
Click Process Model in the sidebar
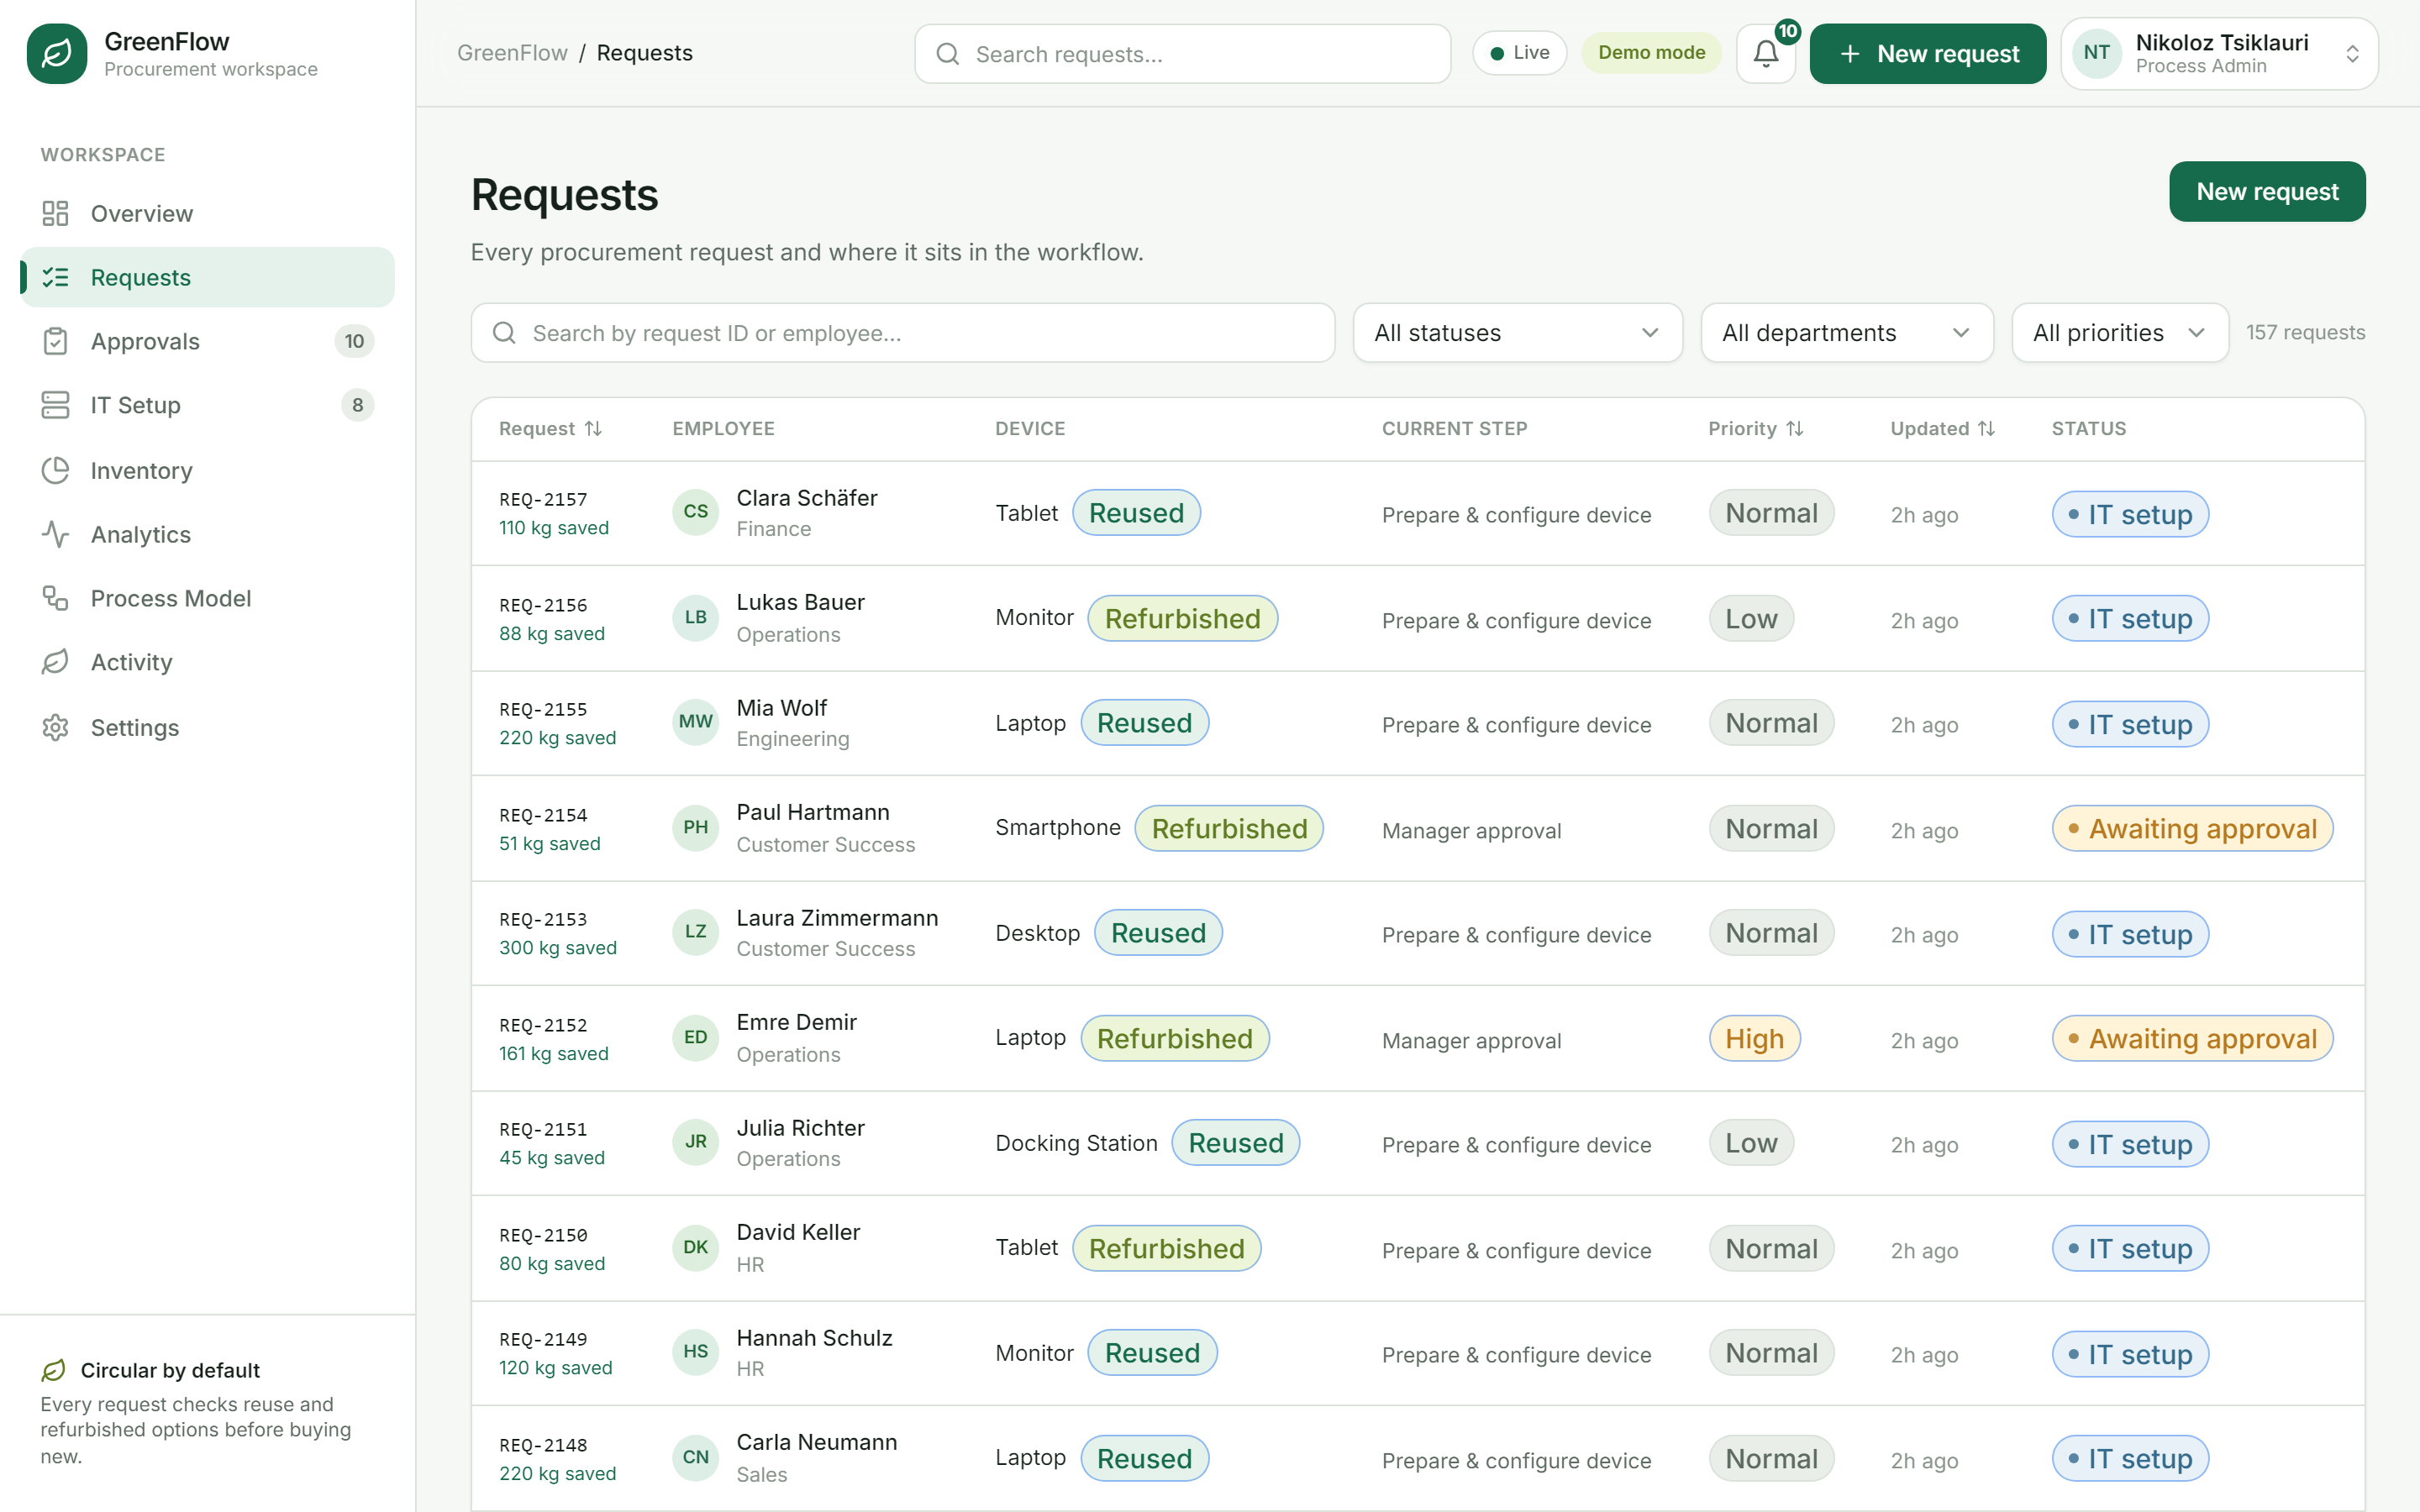coord(207,598)
